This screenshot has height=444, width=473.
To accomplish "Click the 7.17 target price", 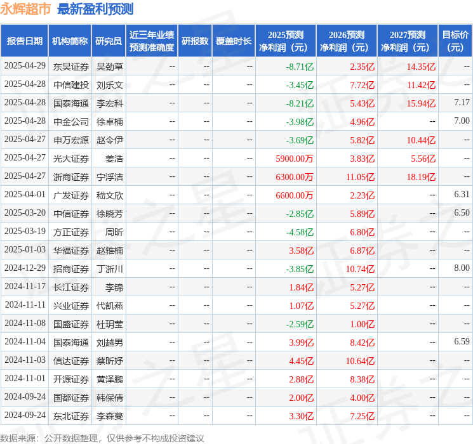I will coord(462,103).
